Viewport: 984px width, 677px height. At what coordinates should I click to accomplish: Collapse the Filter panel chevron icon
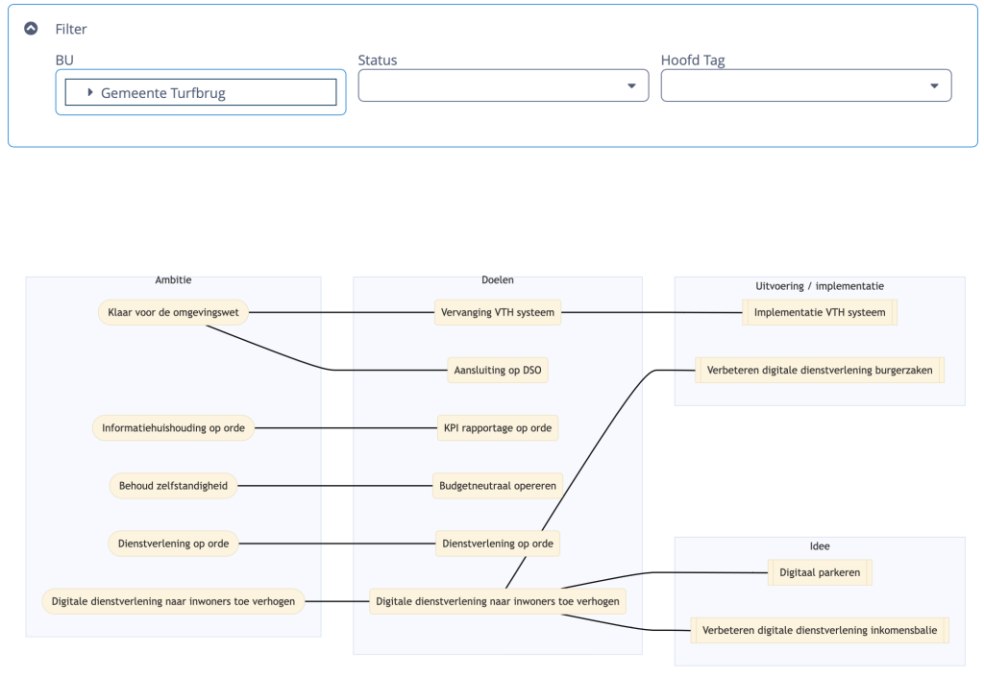click(31, 28)
